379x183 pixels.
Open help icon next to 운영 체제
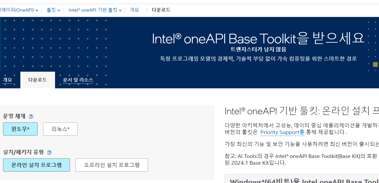(31, 117)
